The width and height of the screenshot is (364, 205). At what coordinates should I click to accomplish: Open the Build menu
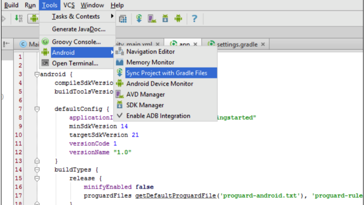[11, 5]
